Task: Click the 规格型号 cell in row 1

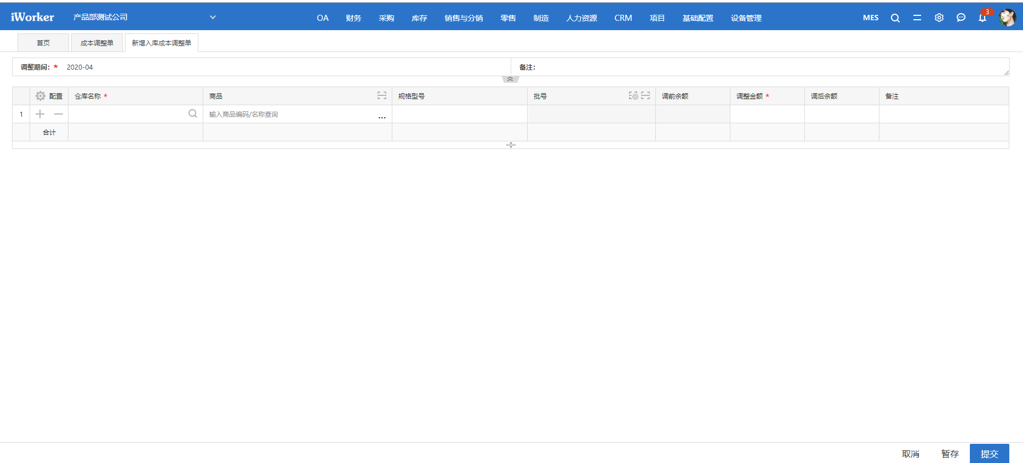Action: point(460,114)
